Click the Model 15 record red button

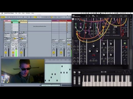tap(81, 19)
